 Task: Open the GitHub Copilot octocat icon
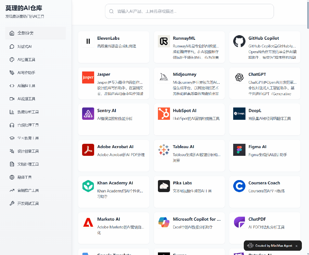coord(239,41)
